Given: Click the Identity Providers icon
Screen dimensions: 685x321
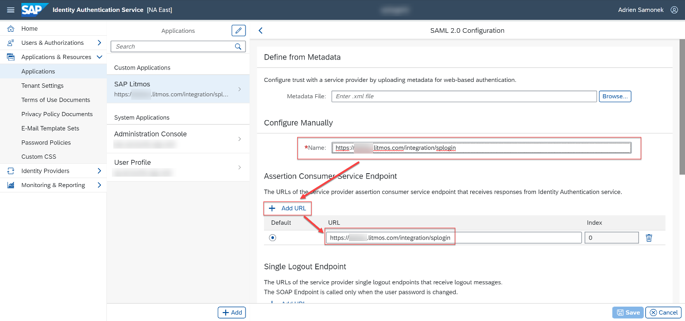Looking at the screenshot, I should coord(11,171).
